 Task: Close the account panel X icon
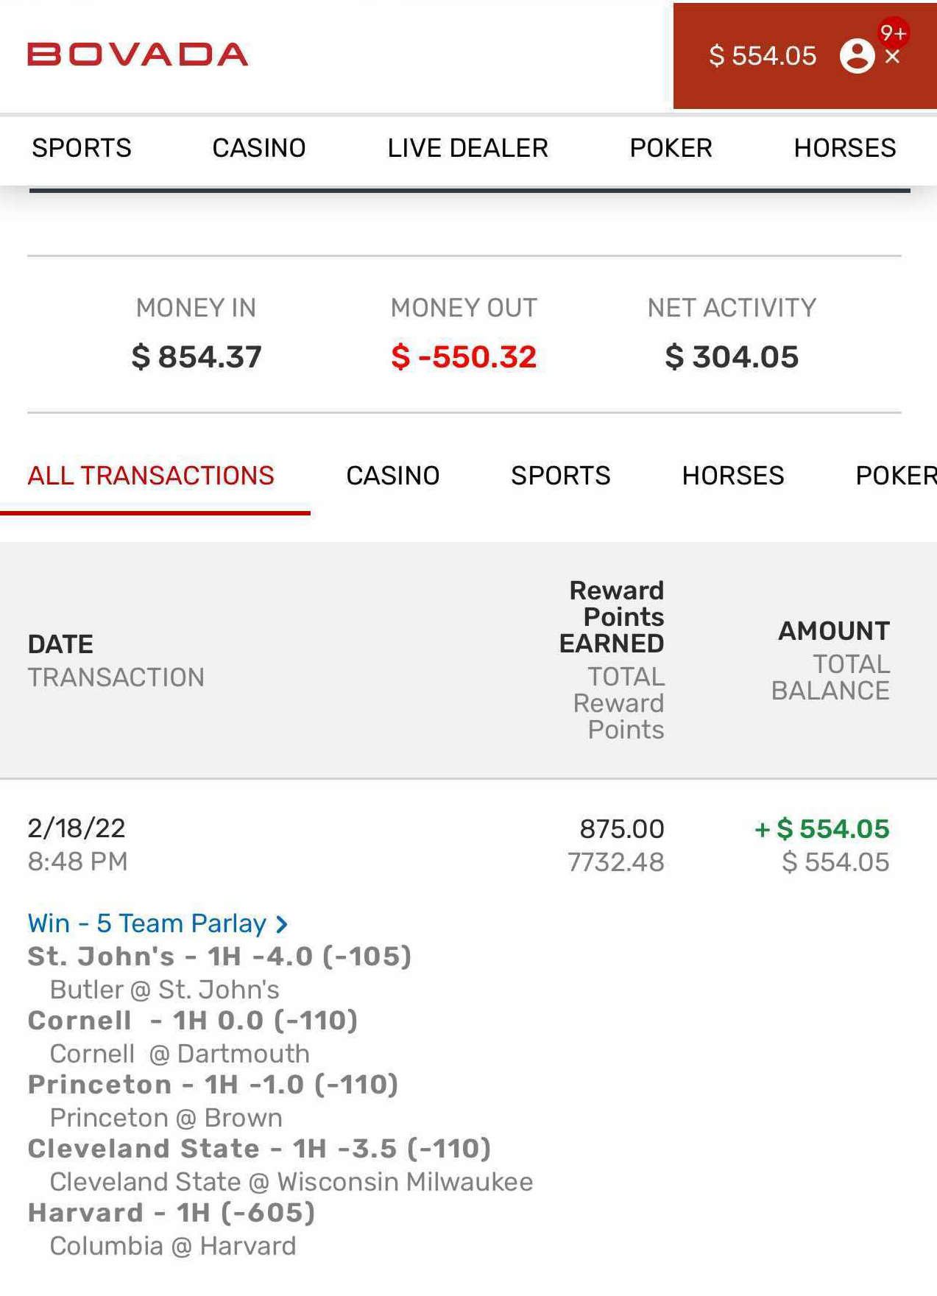(893, 57)
